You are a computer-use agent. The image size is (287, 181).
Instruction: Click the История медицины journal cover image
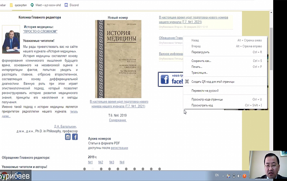(118, 59)
